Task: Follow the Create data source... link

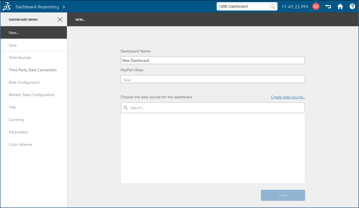Action: [288, 97]
